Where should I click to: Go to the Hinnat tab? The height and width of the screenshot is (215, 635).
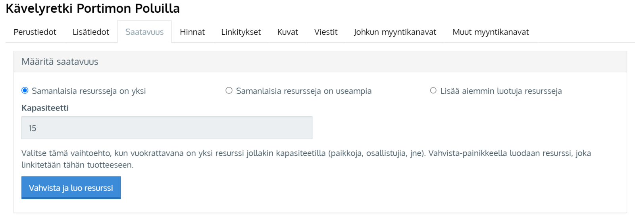(192, 32)
